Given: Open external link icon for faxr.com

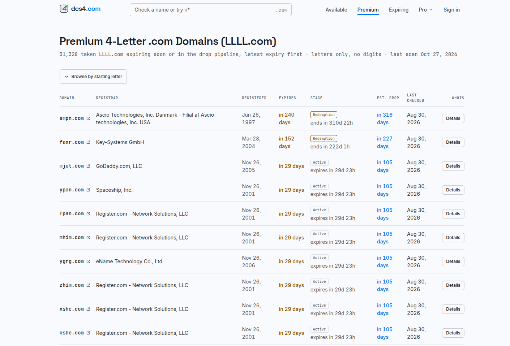Looking at the screenshot, I should click(88, 142).
